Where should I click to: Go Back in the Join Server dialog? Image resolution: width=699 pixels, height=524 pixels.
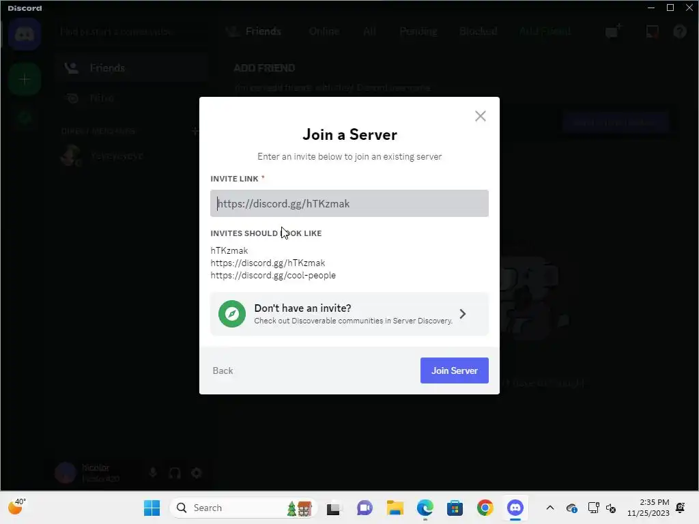coord(223,370)
